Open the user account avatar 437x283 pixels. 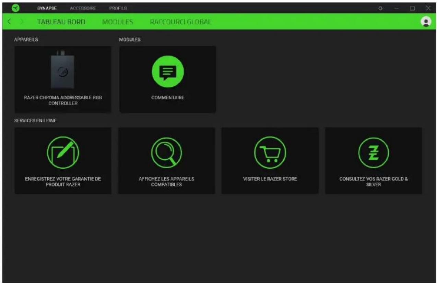pyautogui.click(x=426, y=22)
